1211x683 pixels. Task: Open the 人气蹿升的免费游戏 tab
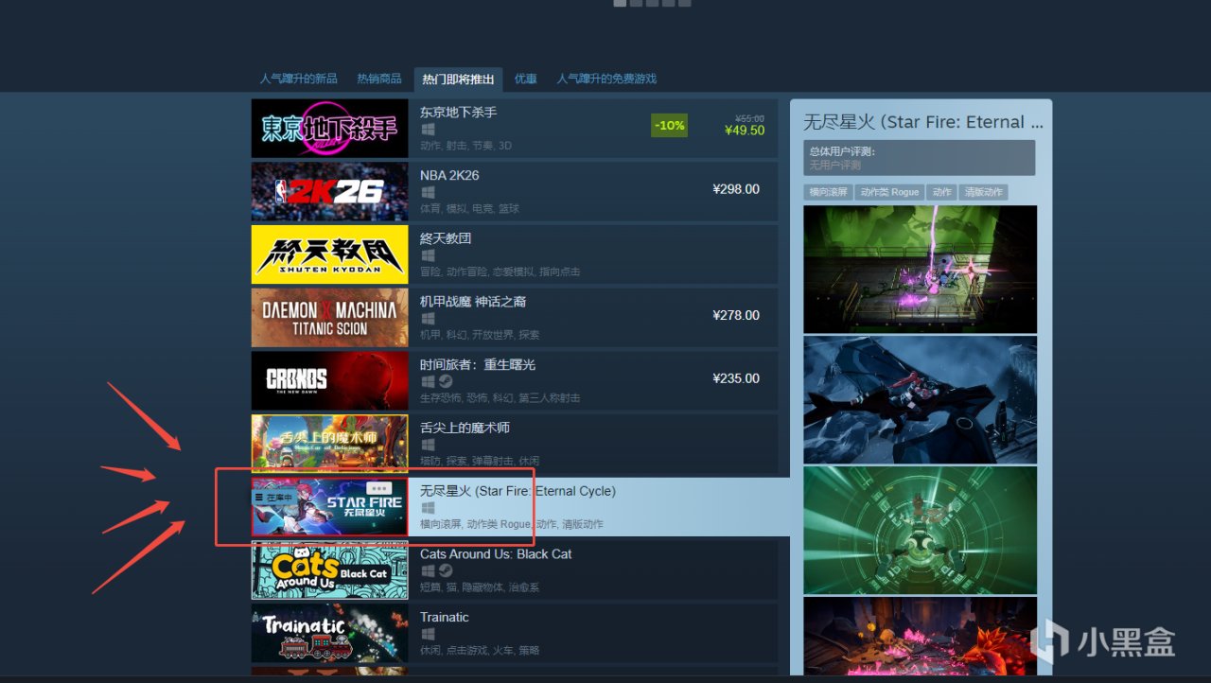(606, 79)
